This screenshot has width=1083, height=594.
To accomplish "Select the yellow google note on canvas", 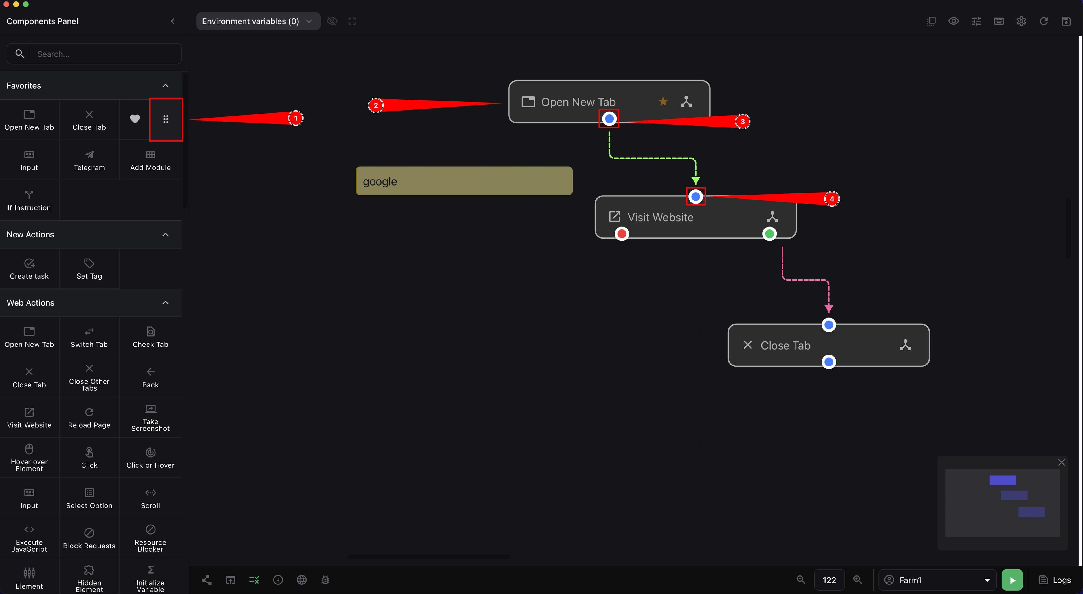I will point(464,181).
